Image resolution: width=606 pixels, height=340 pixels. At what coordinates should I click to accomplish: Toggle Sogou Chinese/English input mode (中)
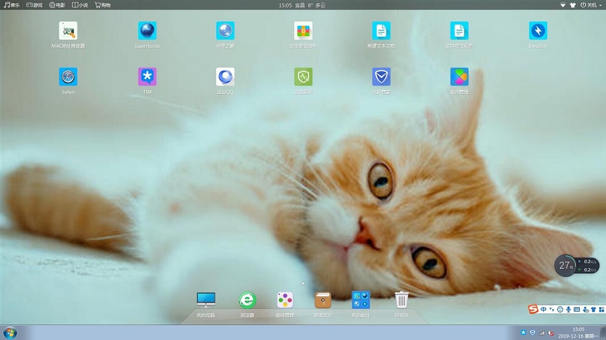point(543,309)
